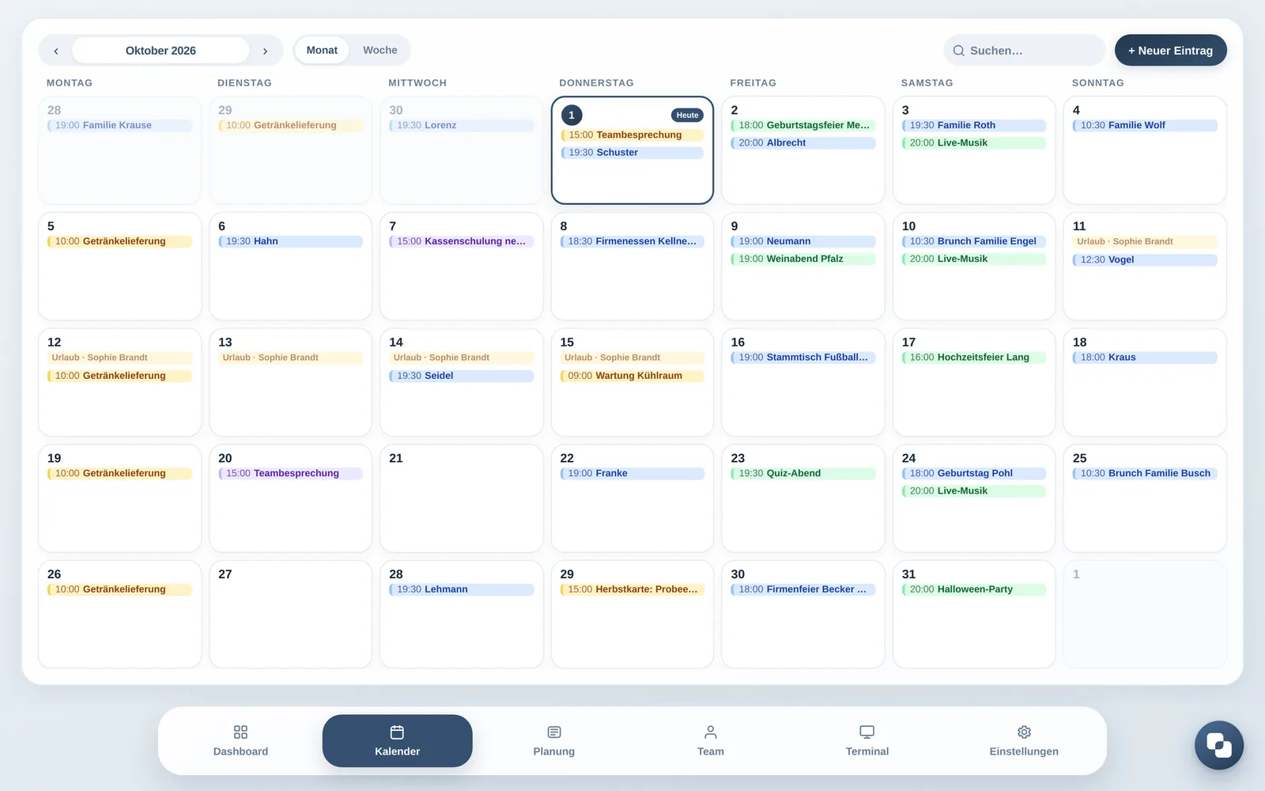The height and width of the screenshot is (791, 1265).
Task: Select the Heute badge on October 1
Action: pyautogui.click(x=687, y=115)
